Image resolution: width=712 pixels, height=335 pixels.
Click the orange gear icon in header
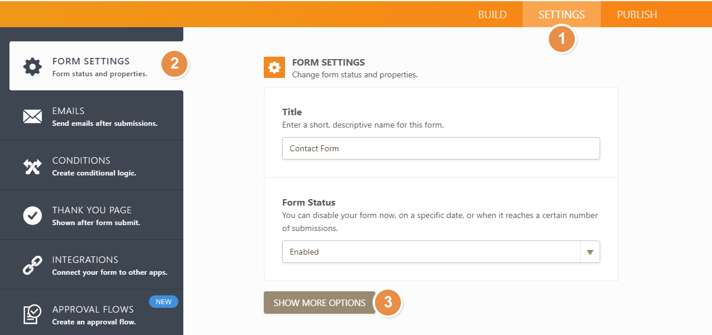[x=274, y=67]
